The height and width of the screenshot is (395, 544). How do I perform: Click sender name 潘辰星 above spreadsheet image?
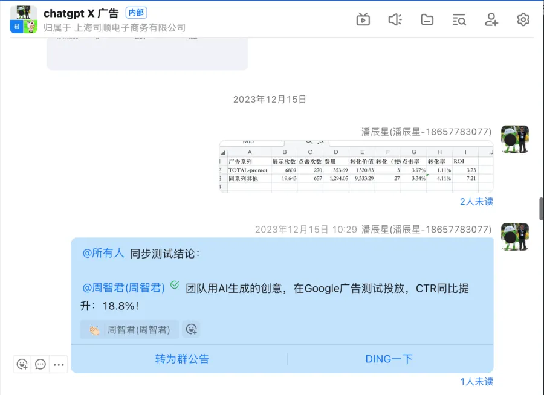coord(426,132)
